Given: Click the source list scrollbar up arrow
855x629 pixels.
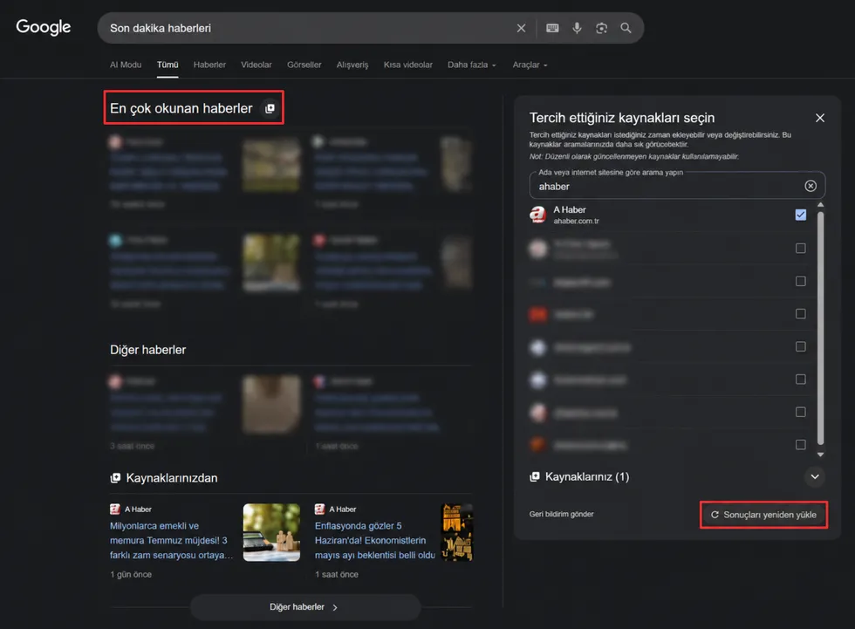Looking at the screenshot, I should click(820, 204).
